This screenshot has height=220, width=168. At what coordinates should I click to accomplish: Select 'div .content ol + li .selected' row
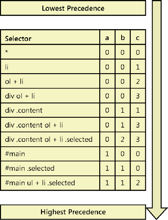click(73, 140)
